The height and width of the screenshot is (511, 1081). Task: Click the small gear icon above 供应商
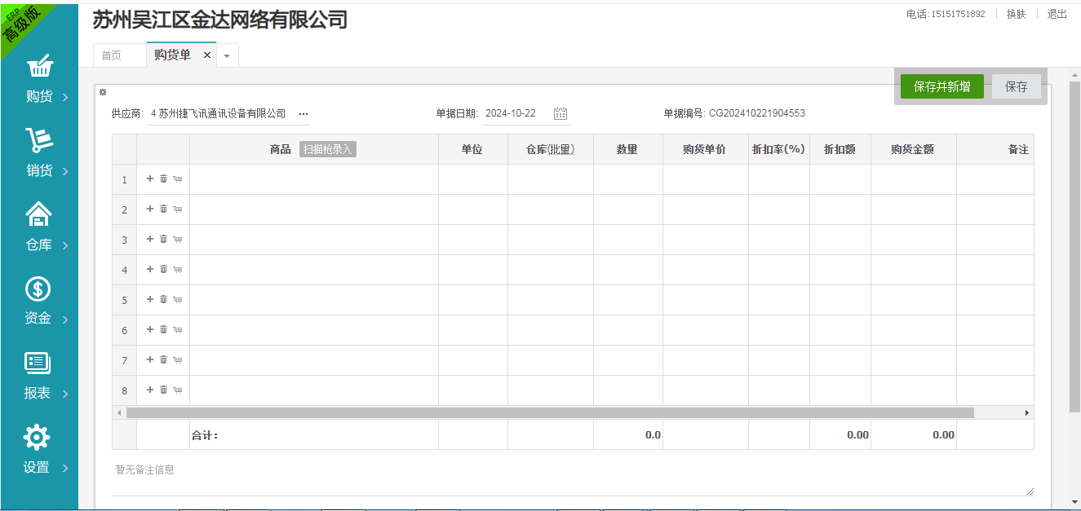pos(103,92)
